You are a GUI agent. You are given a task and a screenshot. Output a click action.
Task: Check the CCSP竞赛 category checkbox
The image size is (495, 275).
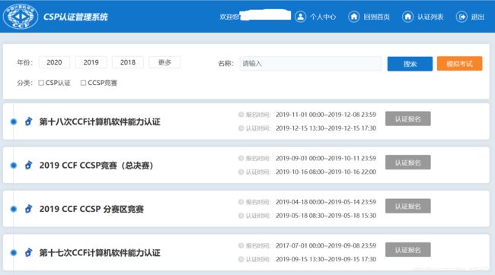coord(83,83)
